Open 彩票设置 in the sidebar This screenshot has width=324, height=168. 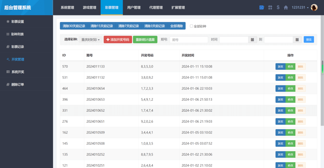18,22
